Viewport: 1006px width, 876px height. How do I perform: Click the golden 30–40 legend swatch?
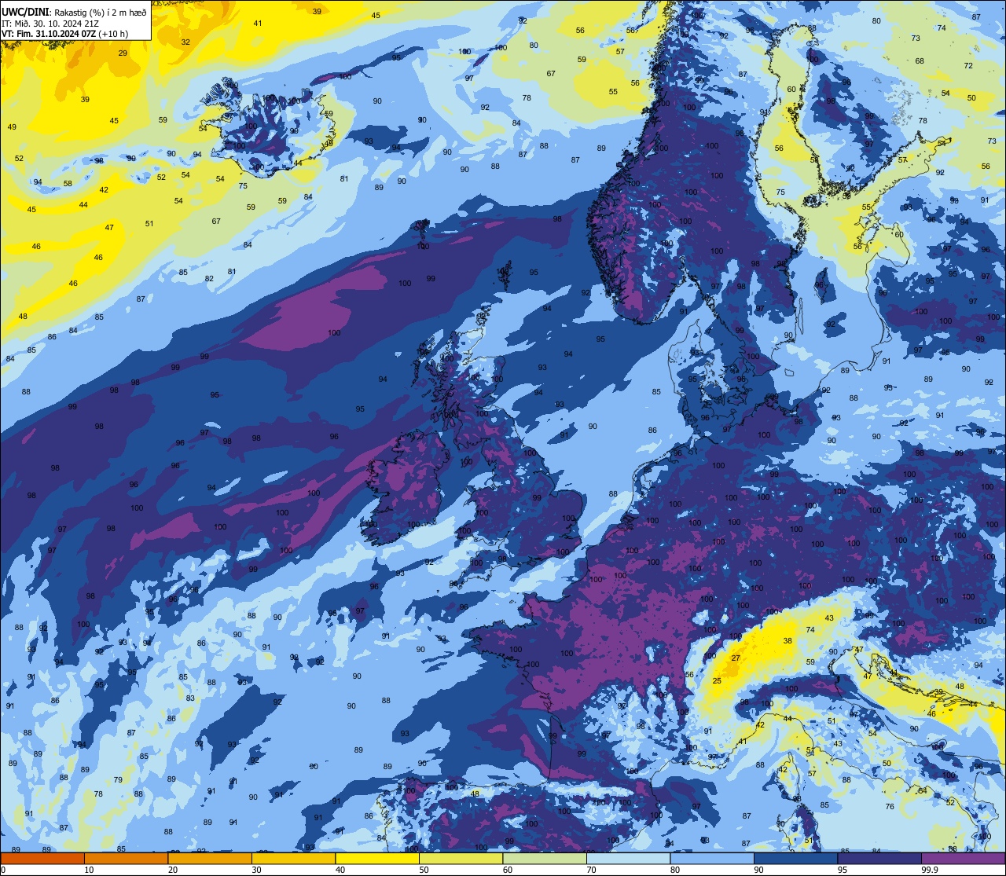pyautogui.click(x=293, y=858)
